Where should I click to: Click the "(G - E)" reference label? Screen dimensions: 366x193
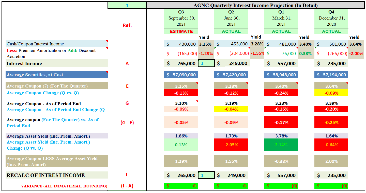coord(127,123)
